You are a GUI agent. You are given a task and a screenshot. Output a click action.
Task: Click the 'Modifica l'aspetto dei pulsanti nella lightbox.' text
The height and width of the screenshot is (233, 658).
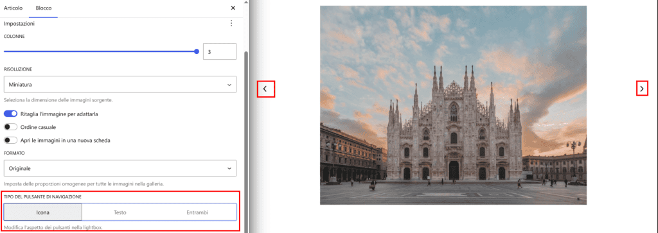pos(53,228)
